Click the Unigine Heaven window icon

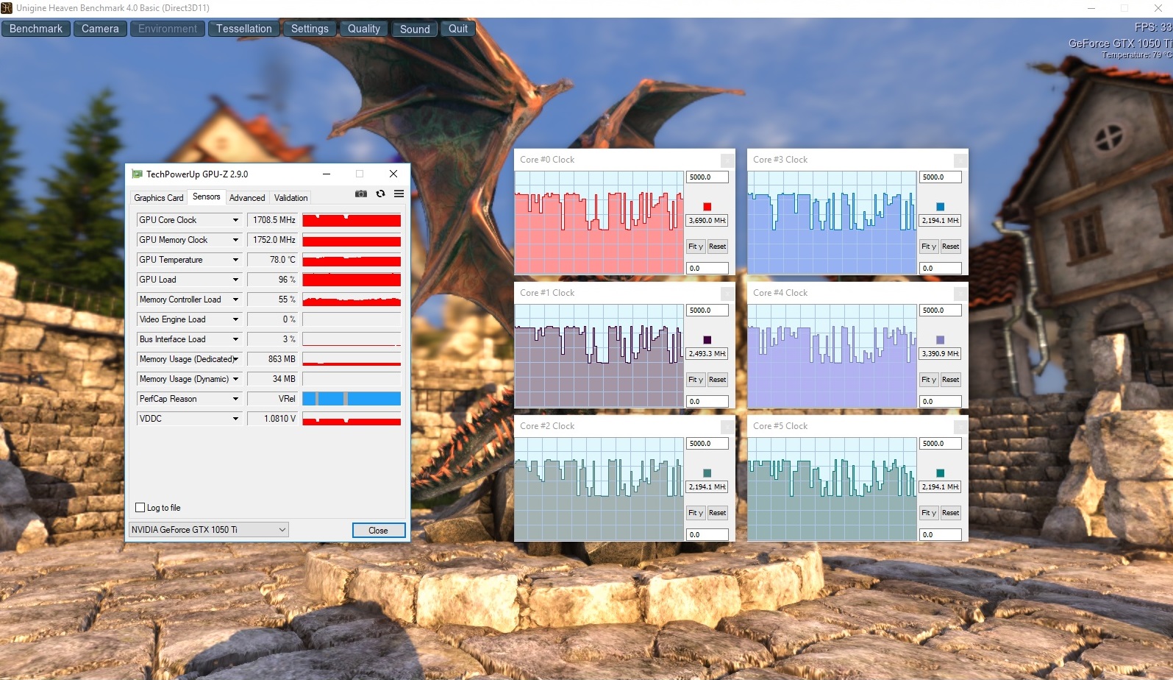[7, 8]
